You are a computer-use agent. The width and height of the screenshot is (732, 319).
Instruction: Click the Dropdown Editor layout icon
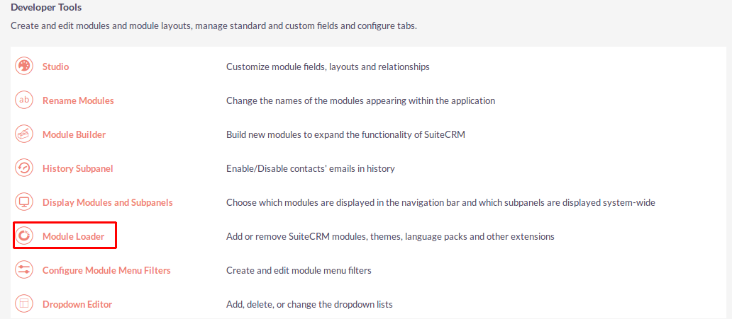[23, 304]
